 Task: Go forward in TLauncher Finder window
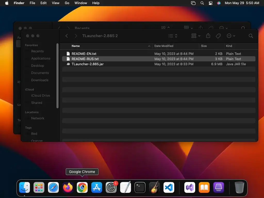pyautogui.click(x=76, y=36)
